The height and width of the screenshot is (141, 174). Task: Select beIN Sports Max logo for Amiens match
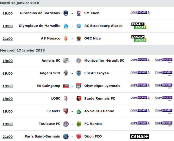[x=164, y=60]
